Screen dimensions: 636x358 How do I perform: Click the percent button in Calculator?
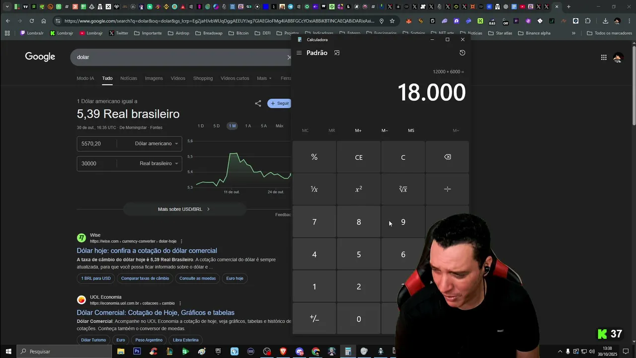314,157
